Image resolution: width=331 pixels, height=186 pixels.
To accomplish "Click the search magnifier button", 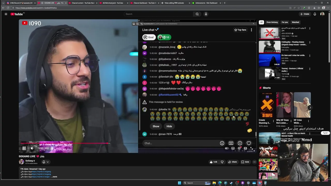I will (x=197, y=14).
